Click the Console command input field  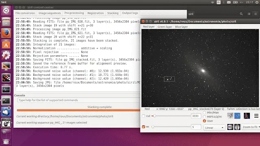tap(78, 100)
